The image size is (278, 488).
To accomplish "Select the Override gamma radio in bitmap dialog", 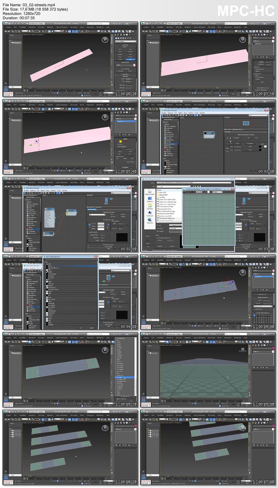I will 156,240.
